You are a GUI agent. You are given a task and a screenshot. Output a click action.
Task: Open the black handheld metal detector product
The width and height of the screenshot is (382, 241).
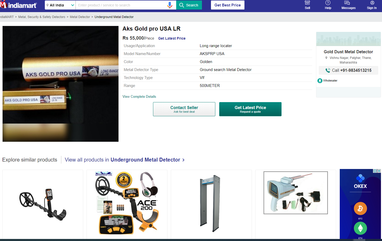[x=43, y=204]
